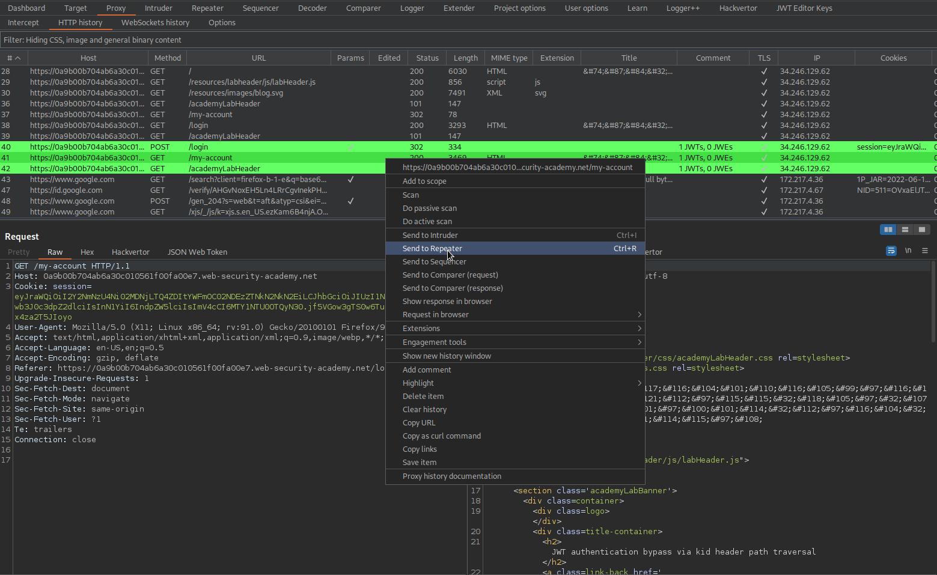Choose Do active scan
Image resolution: width=937 pixels, height=575 pixels.
(515, 222)
